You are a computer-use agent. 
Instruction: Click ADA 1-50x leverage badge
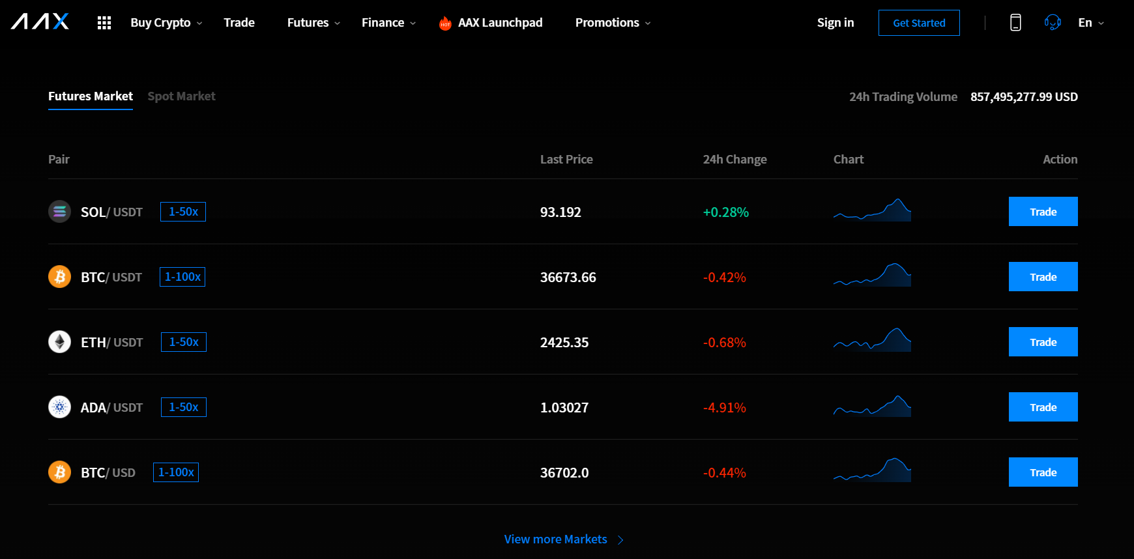184,407
